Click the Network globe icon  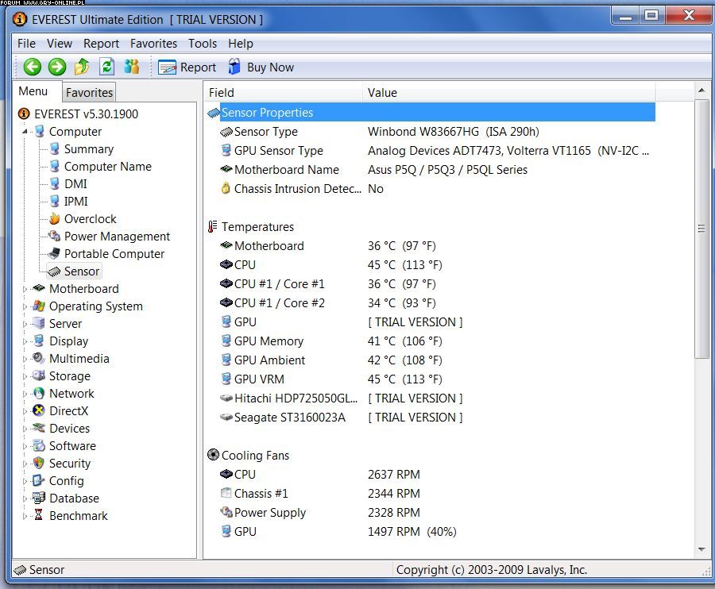point(39,393)
